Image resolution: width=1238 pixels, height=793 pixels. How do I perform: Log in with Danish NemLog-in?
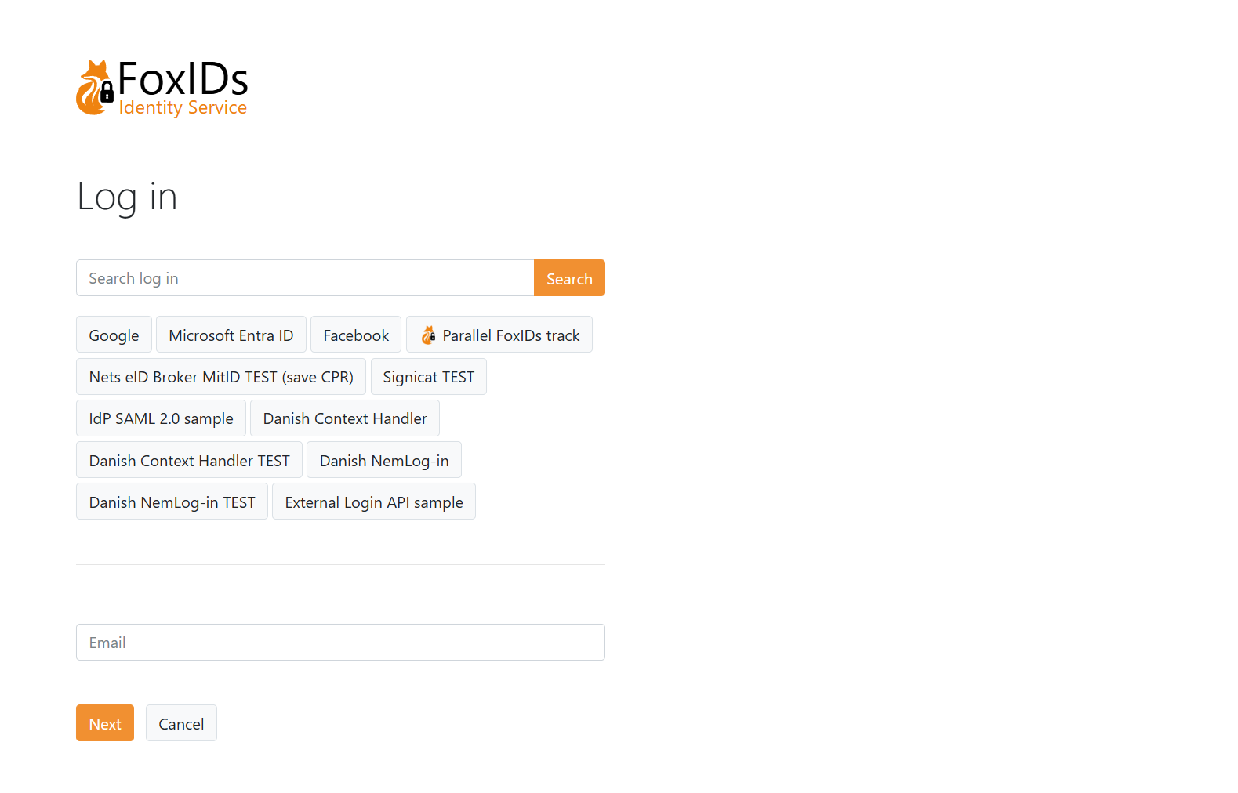[384, 461]
